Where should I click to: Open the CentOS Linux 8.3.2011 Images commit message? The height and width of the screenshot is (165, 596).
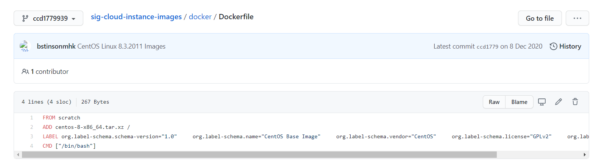(122, 46)
